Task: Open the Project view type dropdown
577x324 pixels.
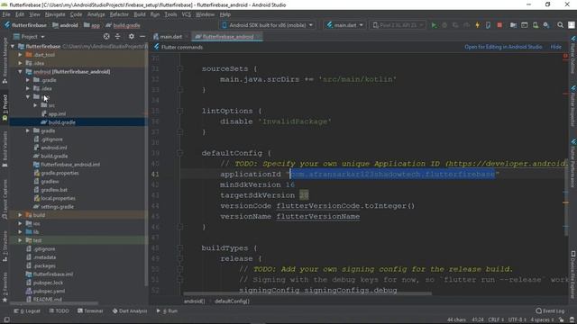Action: (29, 36)
